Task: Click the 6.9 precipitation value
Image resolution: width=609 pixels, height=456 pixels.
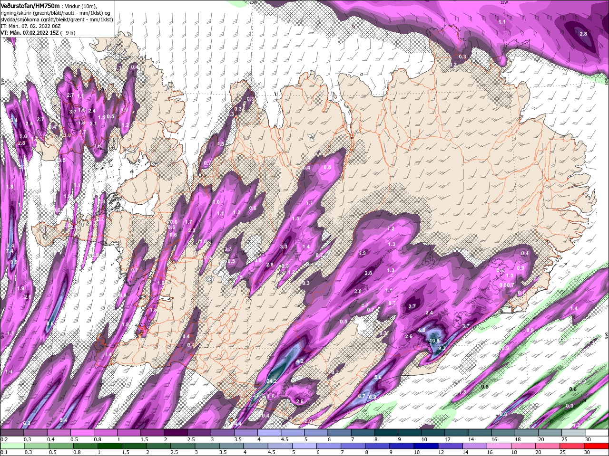Action: click(x=373, y=397)
